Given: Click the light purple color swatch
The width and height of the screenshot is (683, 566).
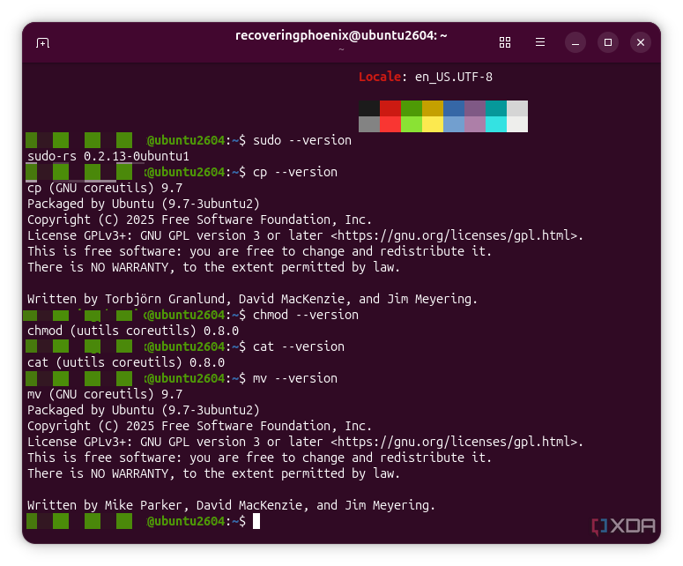Looking at the screenshot, I should coord(475,124).
